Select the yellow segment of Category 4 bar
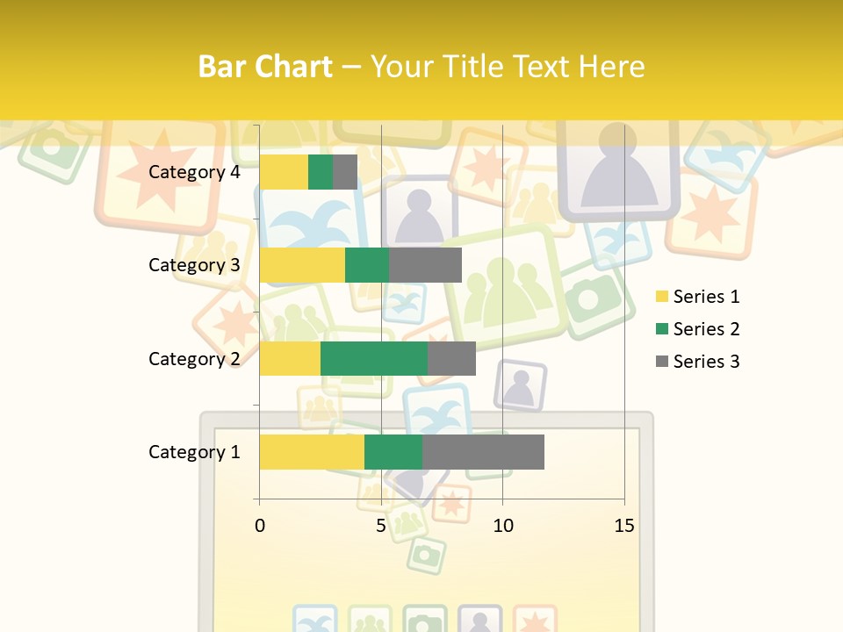 [284, 172]
